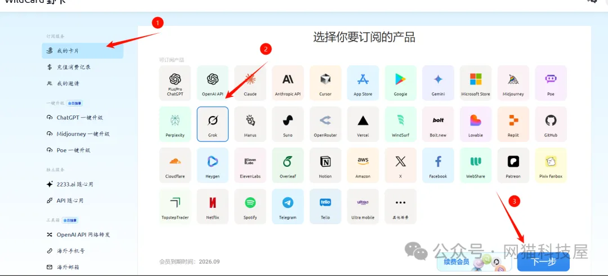The image size is (608, 276).
Task: Click the 续费会员 renew membership button
Action: click(475, 262)
